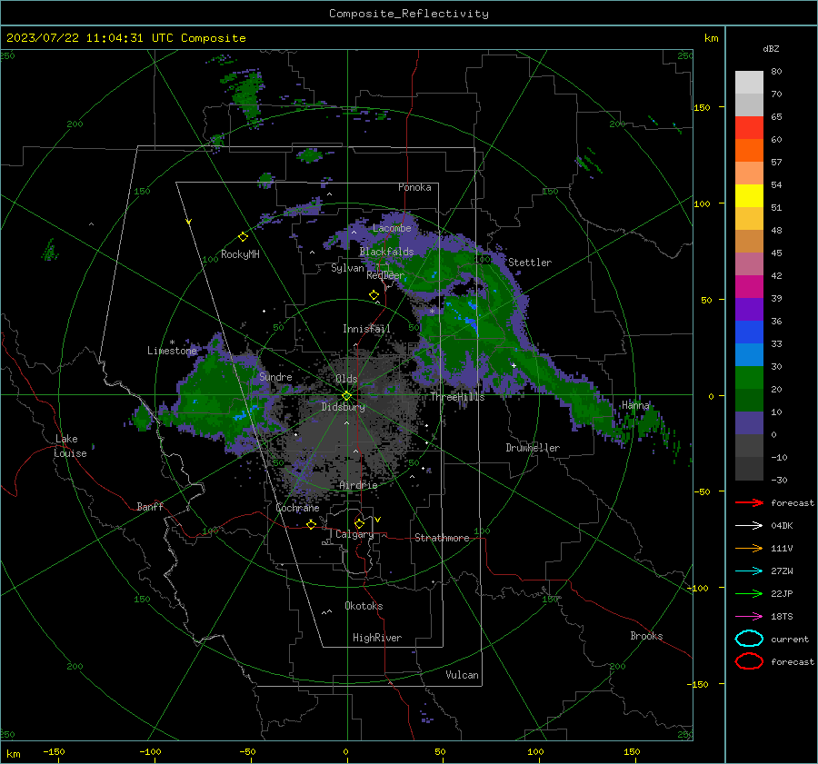Click the Stettler city label
Image resolution: width=818 pixels, height=764 pixels.
point(530,263)
